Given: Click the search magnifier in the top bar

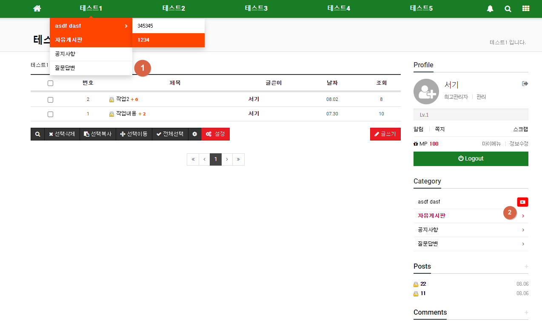Looking at the screenshot, I should coord(508,9).
